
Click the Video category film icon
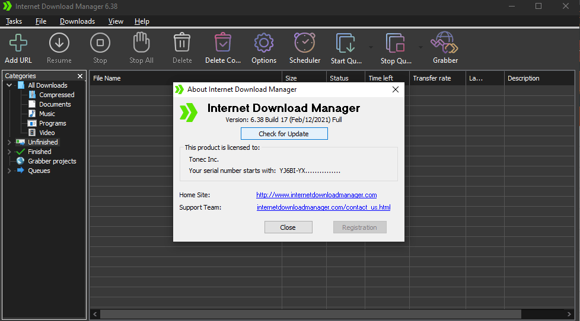pos(32,133)
